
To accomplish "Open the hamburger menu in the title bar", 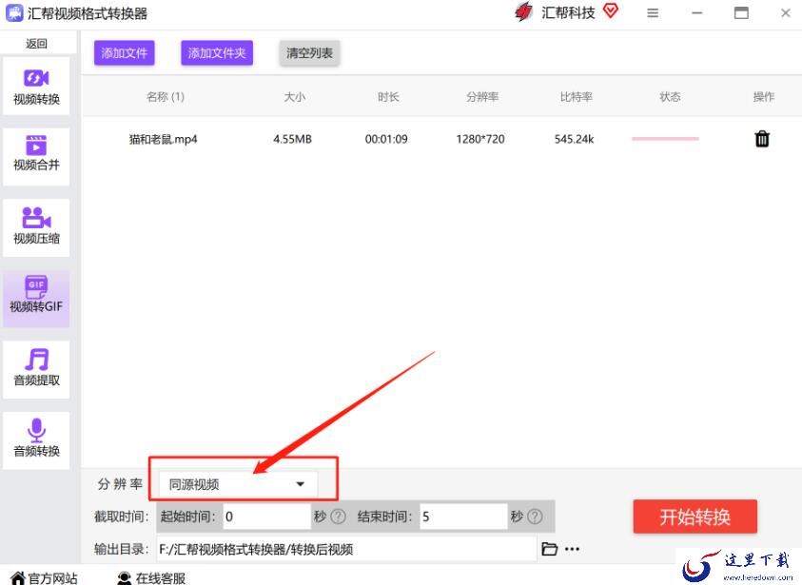I will tap(653, 13).
